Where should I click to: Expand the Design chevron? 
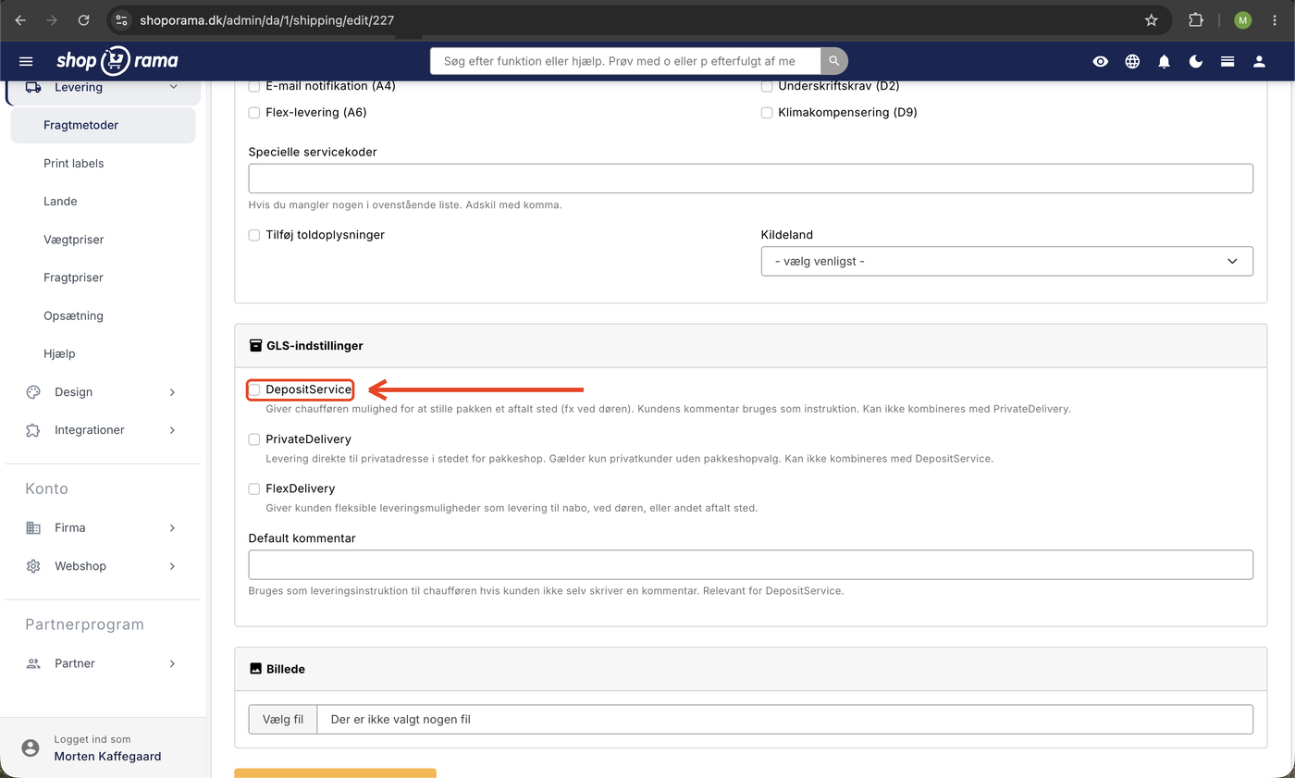pyautogui.click(x=173, y=392)
